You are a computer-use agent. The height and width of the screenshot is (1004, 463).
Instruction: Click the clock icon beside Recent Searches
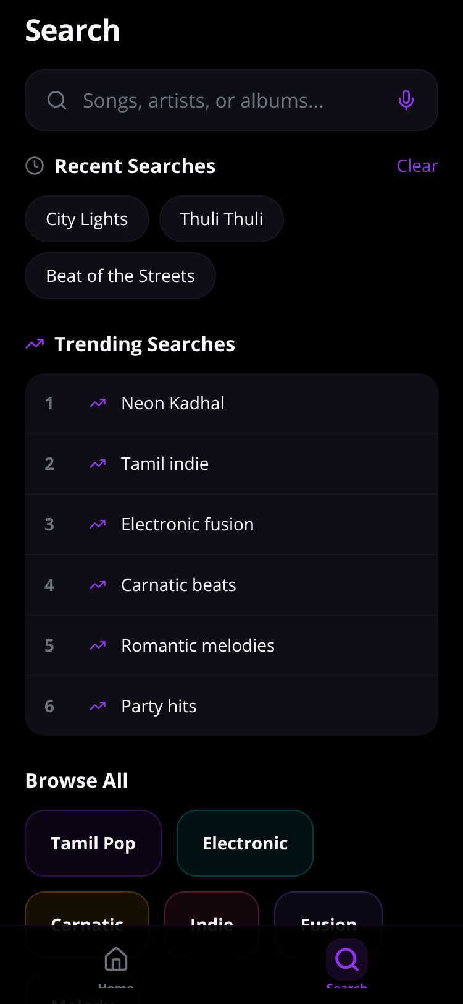pyautogui.click(x=35, y=166)
